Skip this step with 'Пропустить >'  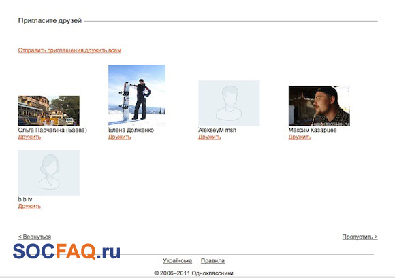[360, 237]
